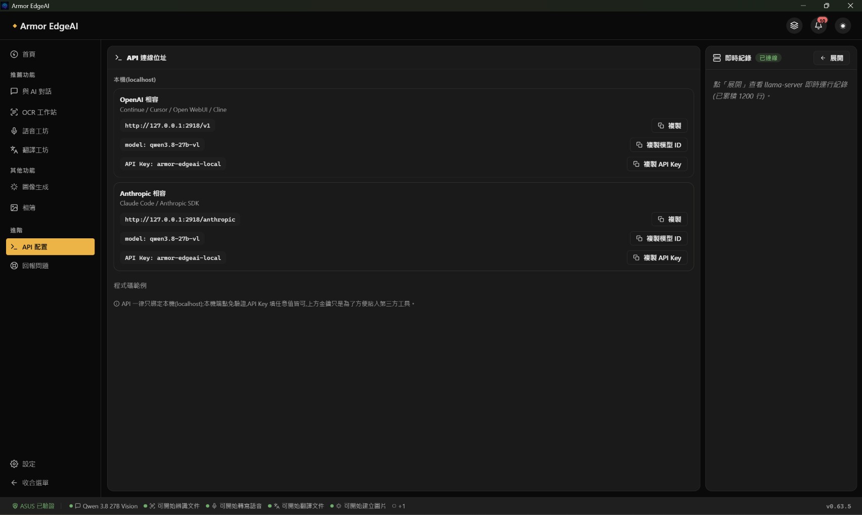Open 設定 in sidebar

point(50,464)
